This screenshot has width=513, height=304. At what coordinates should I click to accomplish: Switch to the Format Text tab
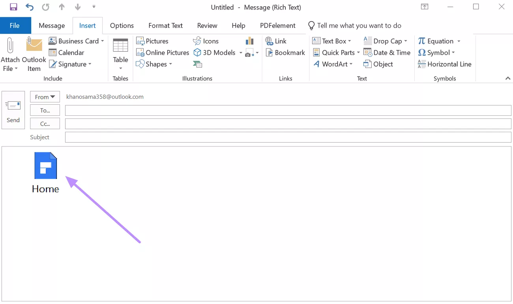(165, 25)
